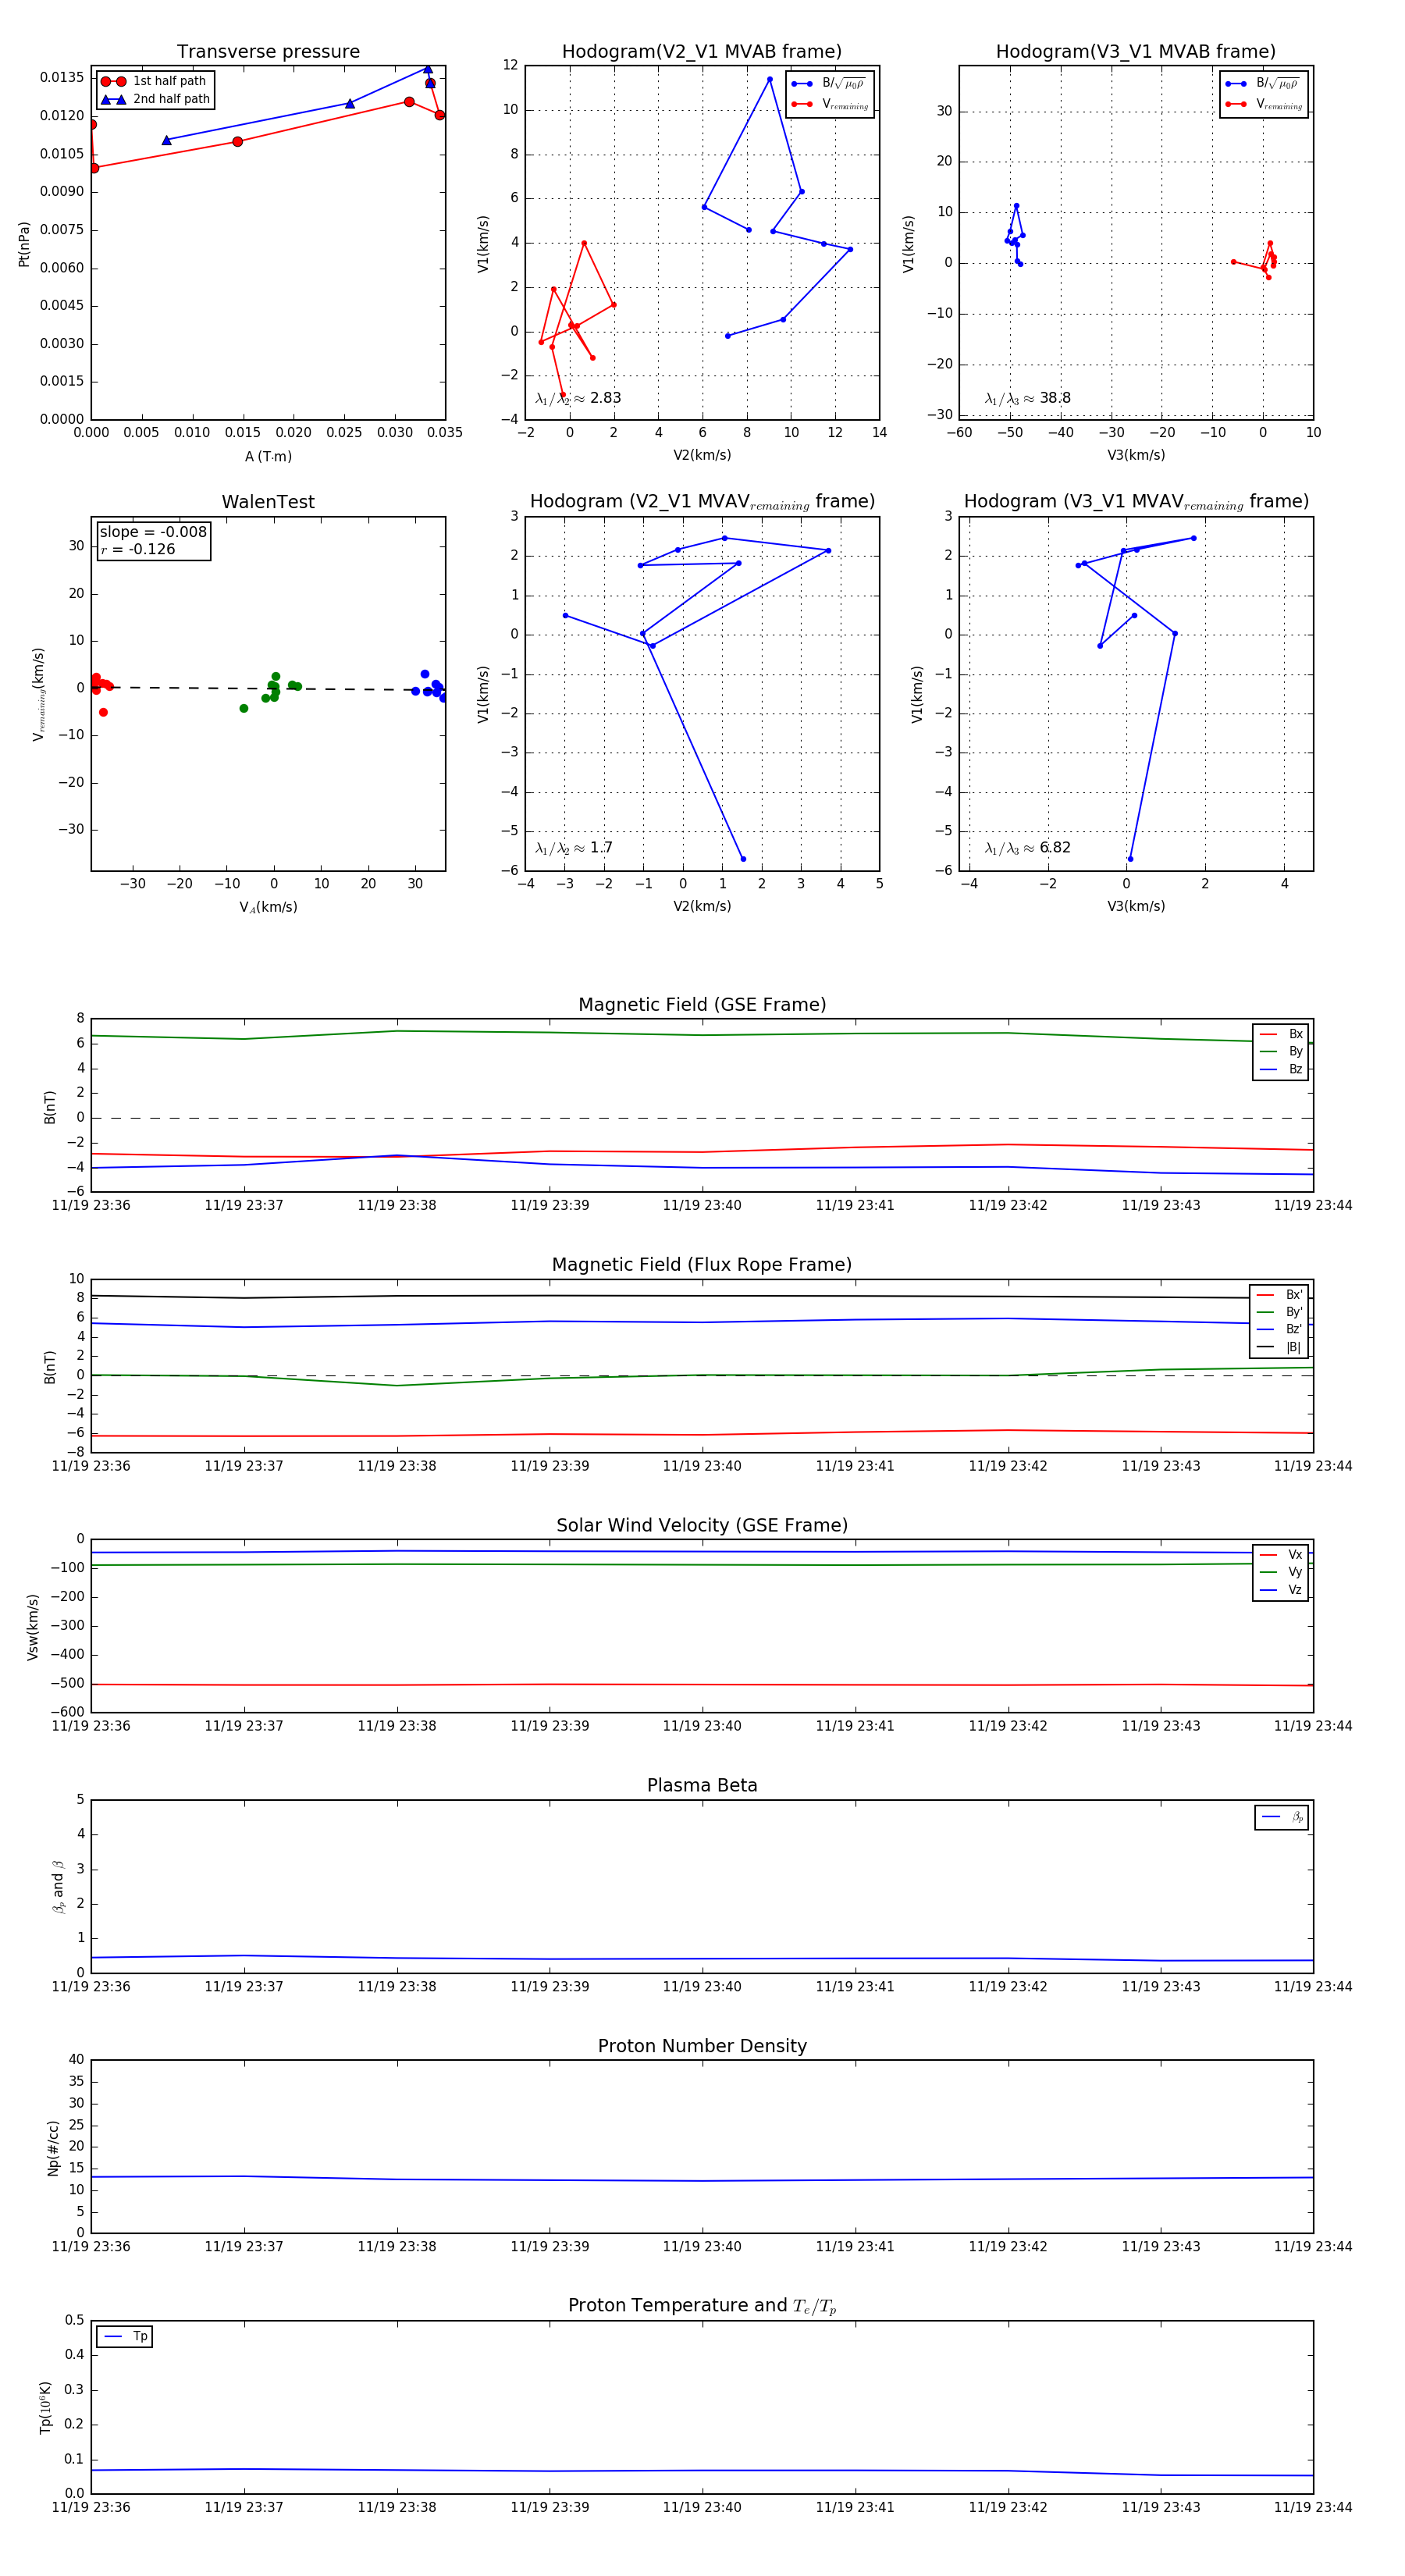
Task: Click the '11/19 23:42' tick under Solar Wind Velocity
Action: (x=1008, y=1726)
